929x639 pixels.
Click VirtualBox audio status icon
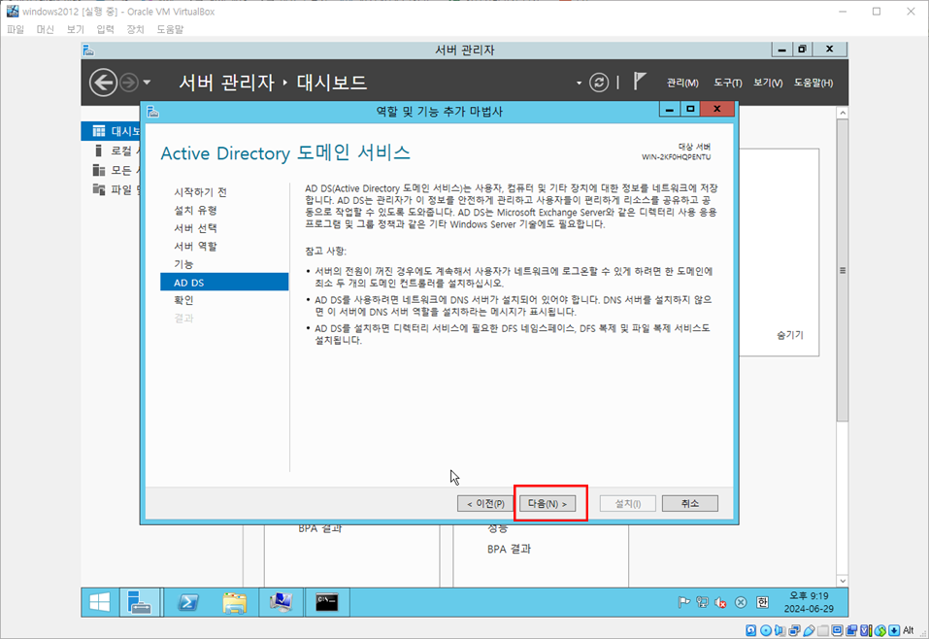[x=780, y=630]
